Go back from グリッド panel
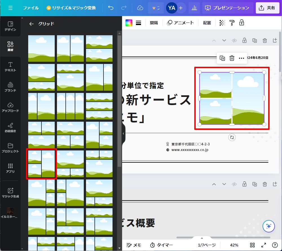 click(x=32, y=24)
